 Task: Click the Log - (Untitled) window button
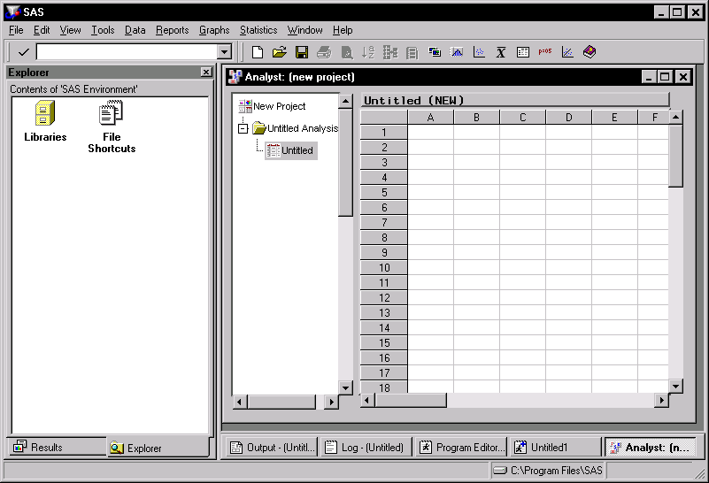click(365, 448)
